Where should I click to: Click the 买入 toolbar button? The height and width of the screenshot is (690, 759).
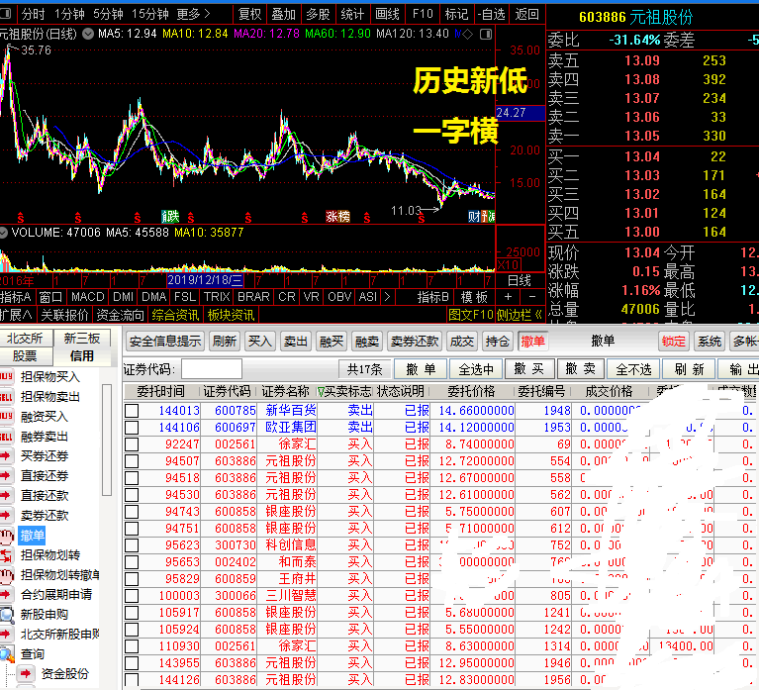(260, 342)
